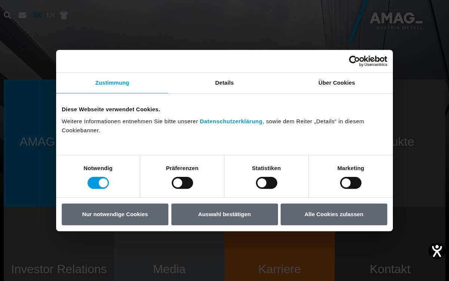This screenshot has width=449, height=281.
Task: Enable the Statistiken cookie switch
Action: (266, 183)
